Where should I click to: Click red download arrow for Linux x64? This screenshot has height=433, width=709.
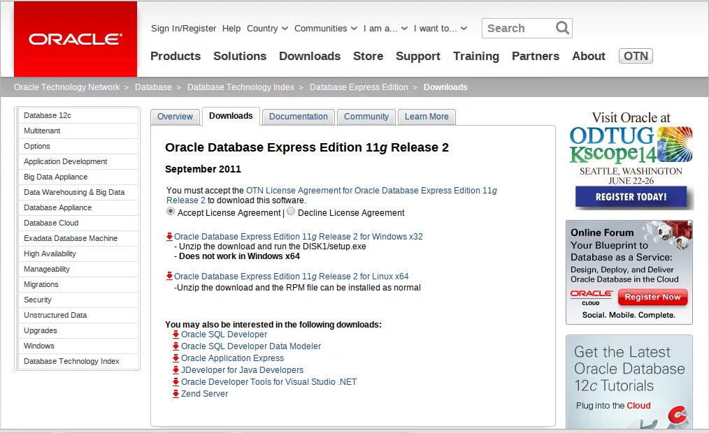click(x=169, y=276)
